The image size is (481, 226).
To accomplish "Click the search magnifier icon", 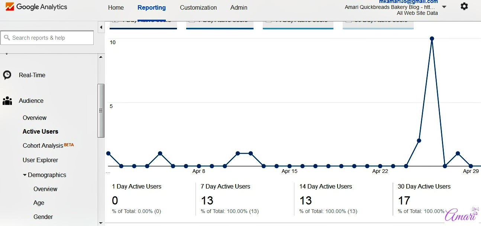I will coord(7,38).
